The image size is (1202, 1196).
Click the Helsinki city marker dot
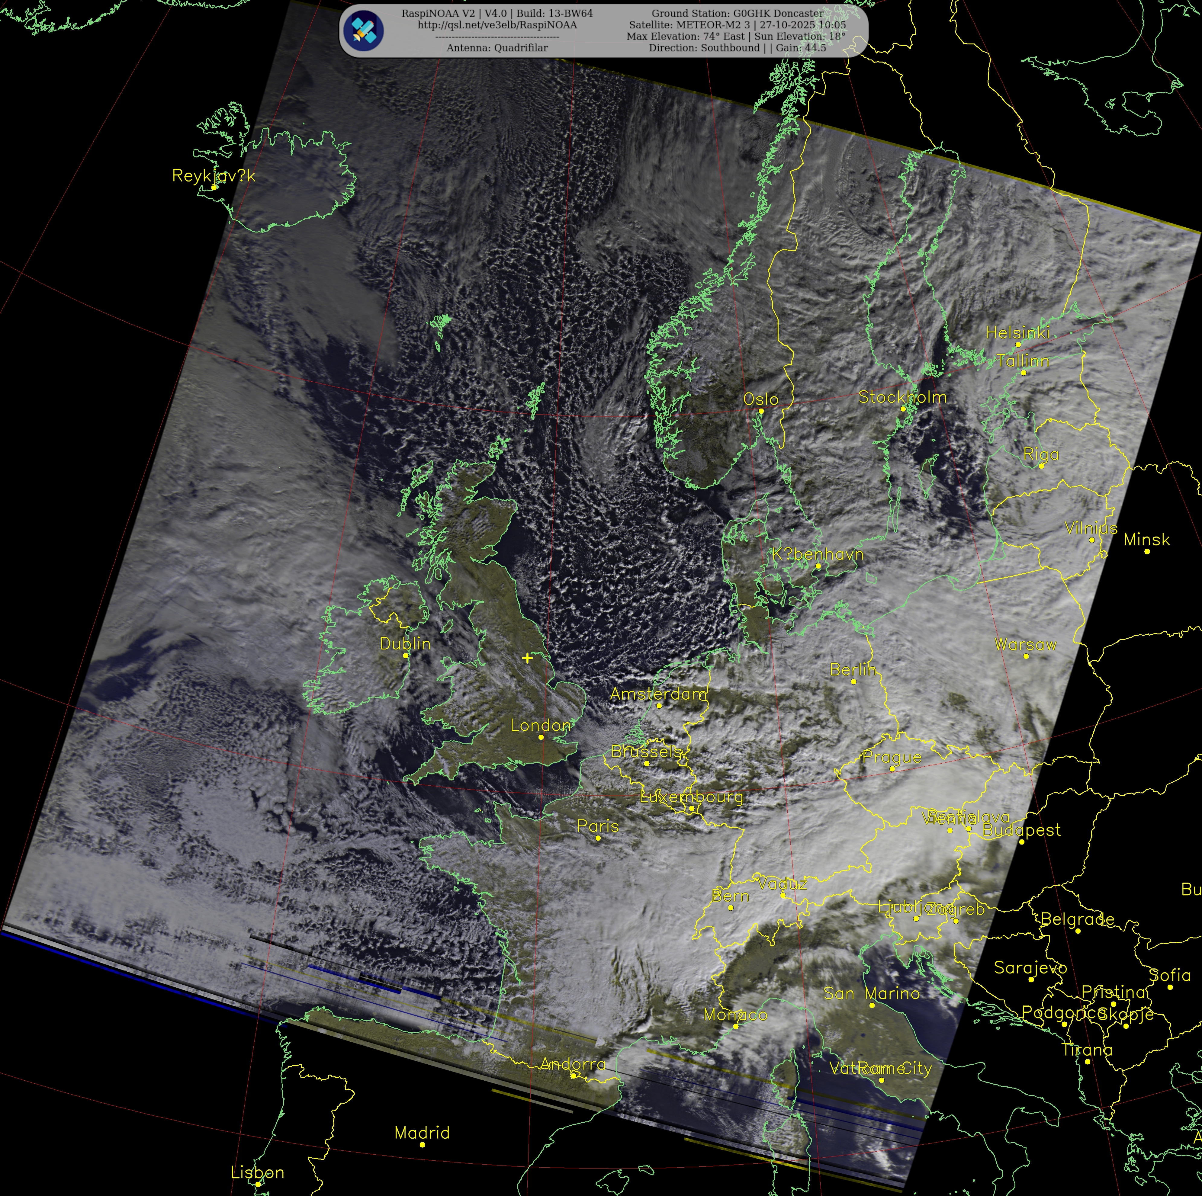[x=1018, y=344]
